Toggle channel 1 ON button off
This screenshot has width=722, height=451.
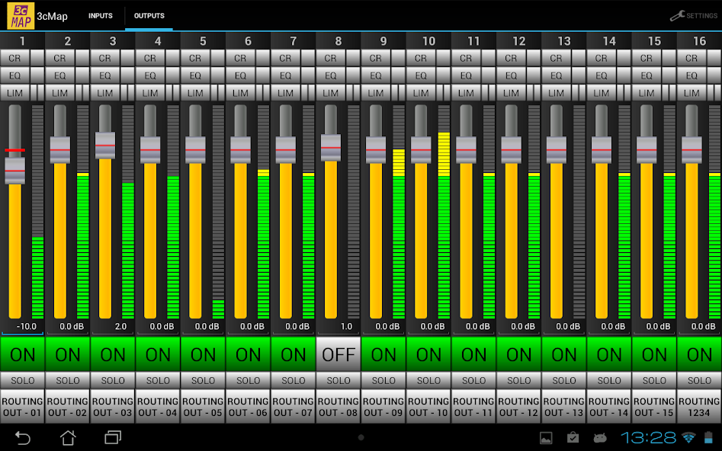[23, 354]
